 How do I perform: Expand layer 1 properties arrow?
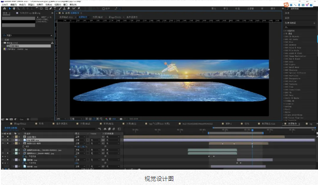coord(14,137)
